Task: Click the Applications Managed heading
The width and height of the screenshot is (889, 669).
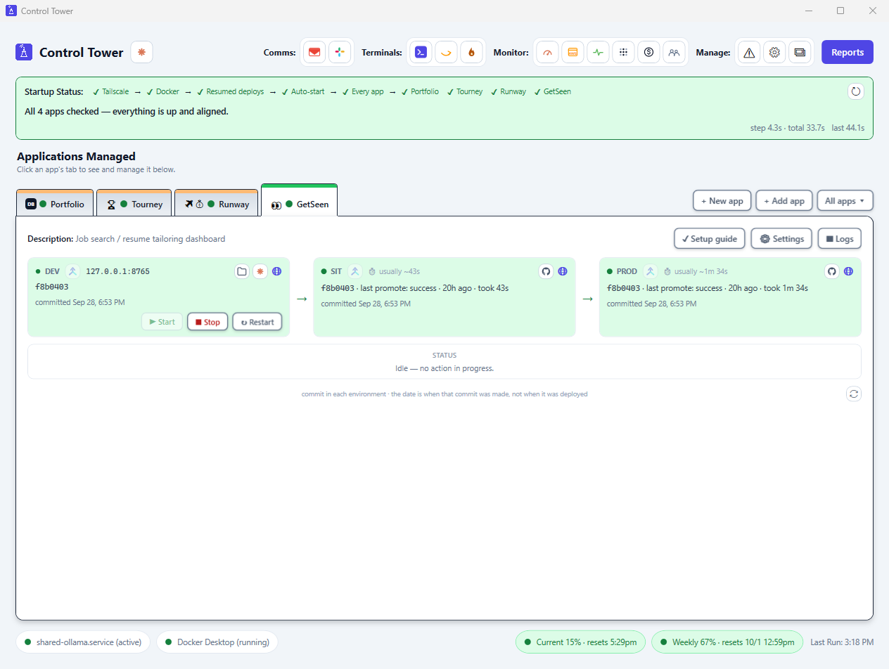Action: pos(76,157)
